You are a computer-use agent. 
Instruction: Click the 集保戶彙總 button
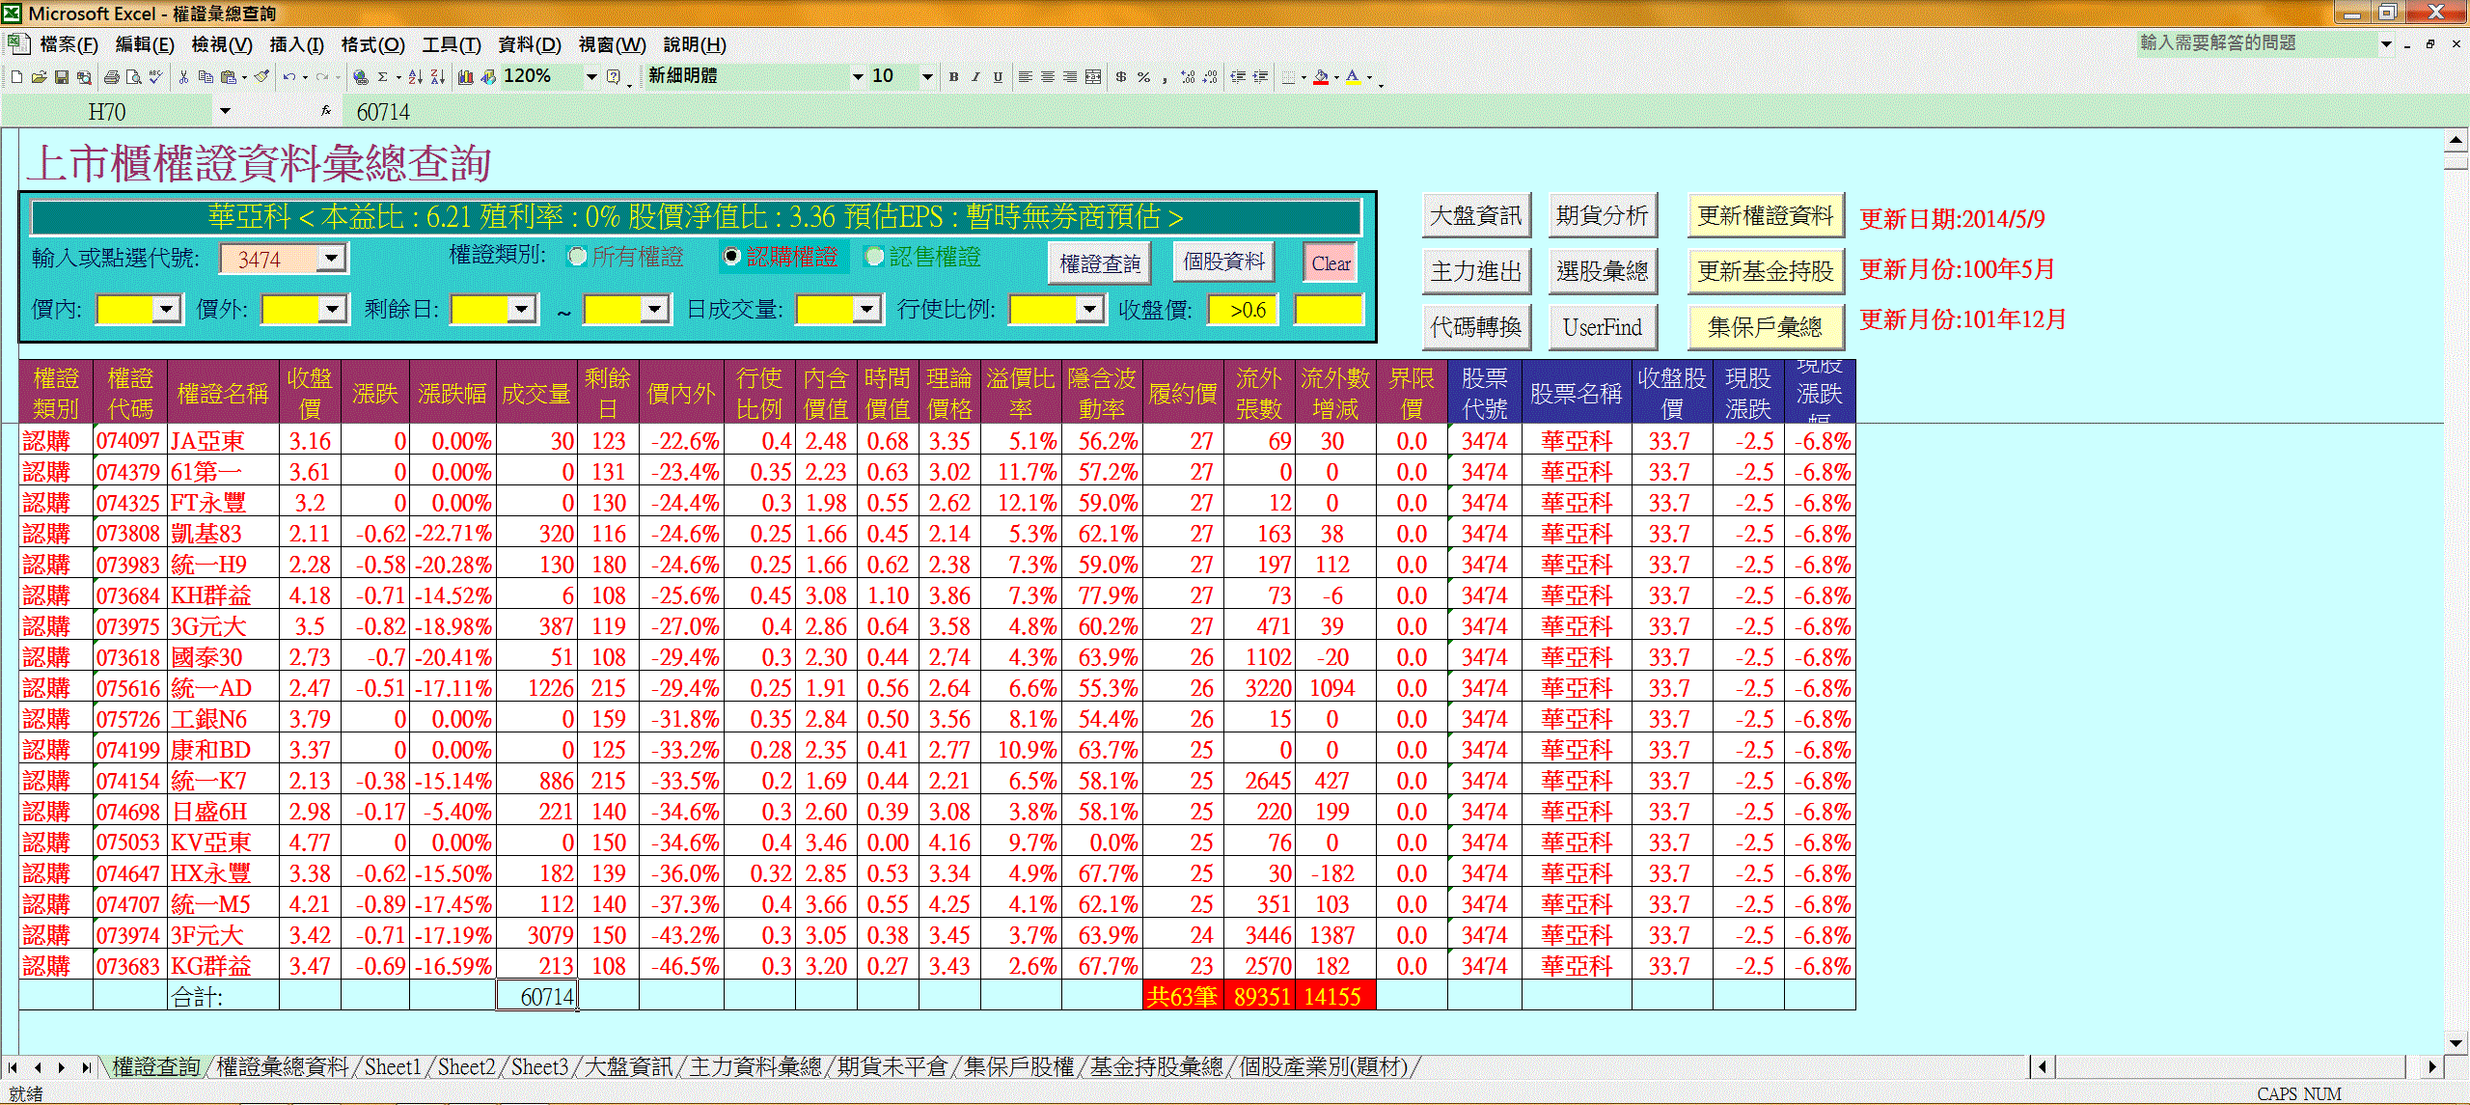point(1765,328)
